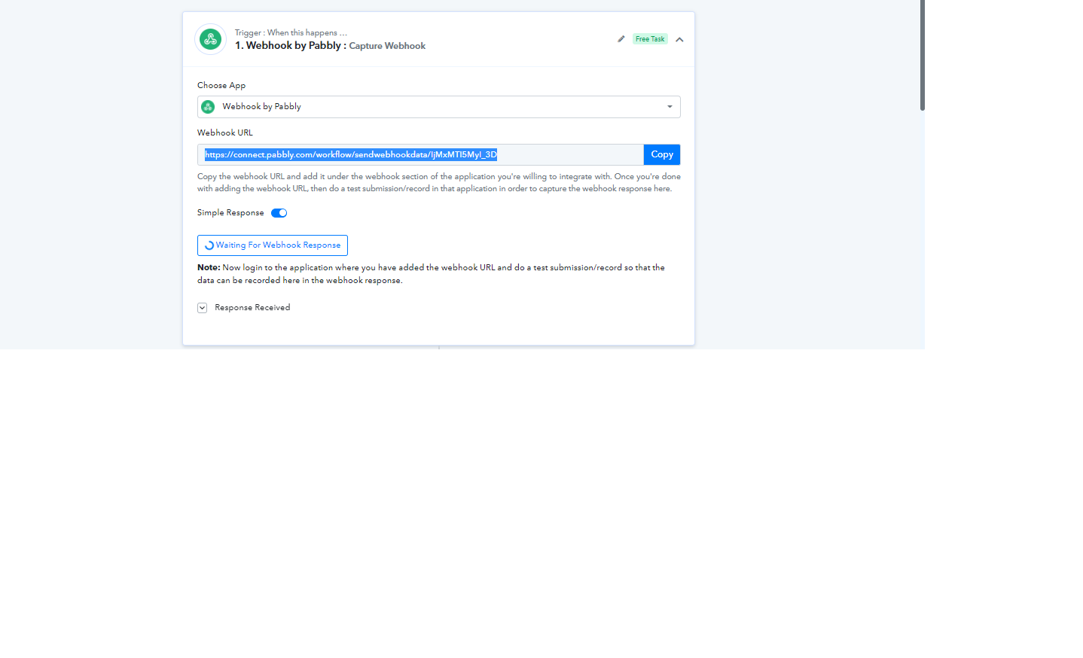Click Waiting For Webhook Response button
Viewport: 1083px width, 658px height.
(x=273, y=245)
